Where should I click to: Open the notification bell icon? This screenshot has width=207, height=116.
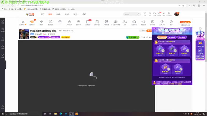click(164, 14)
